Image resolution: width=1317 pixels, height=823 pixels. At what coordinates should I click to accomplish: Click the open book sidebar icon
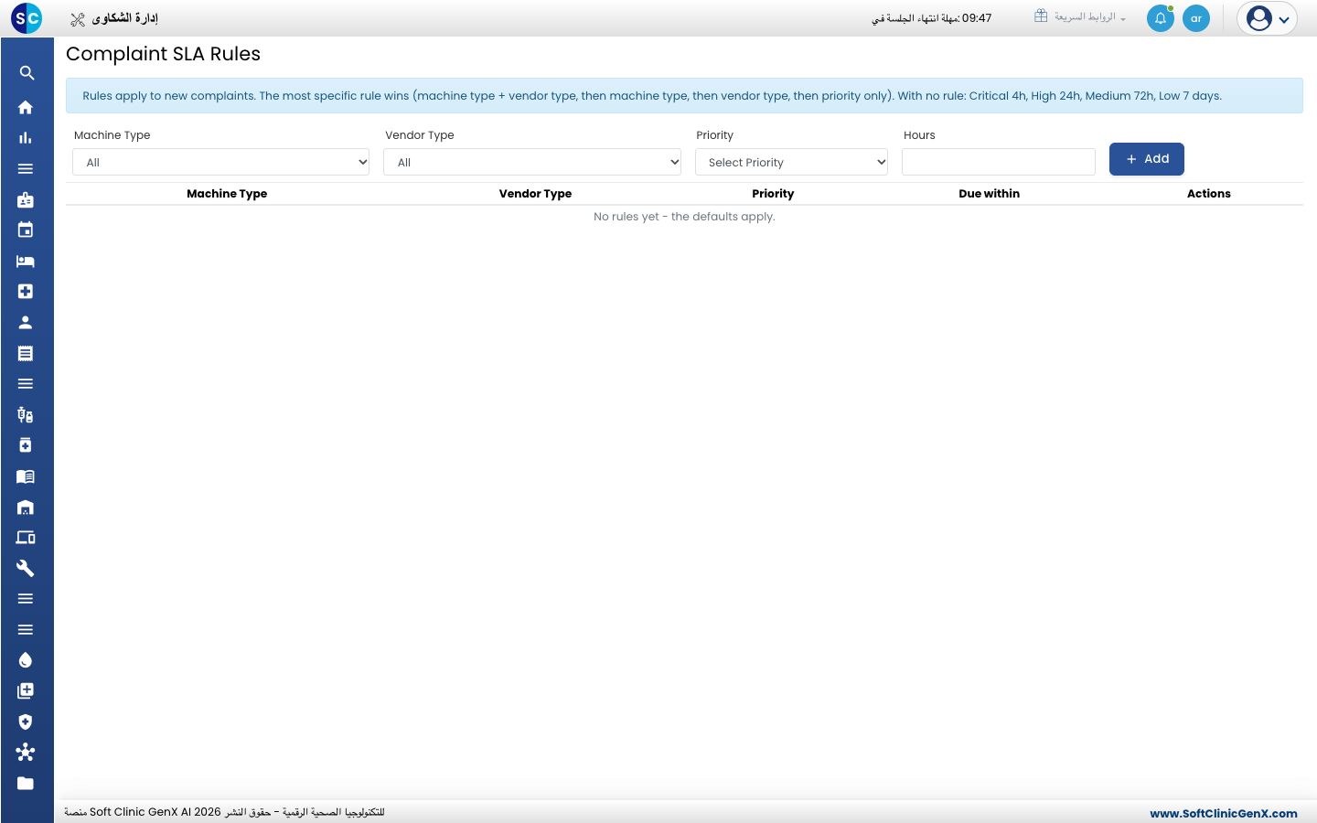(x=26, y=476)
